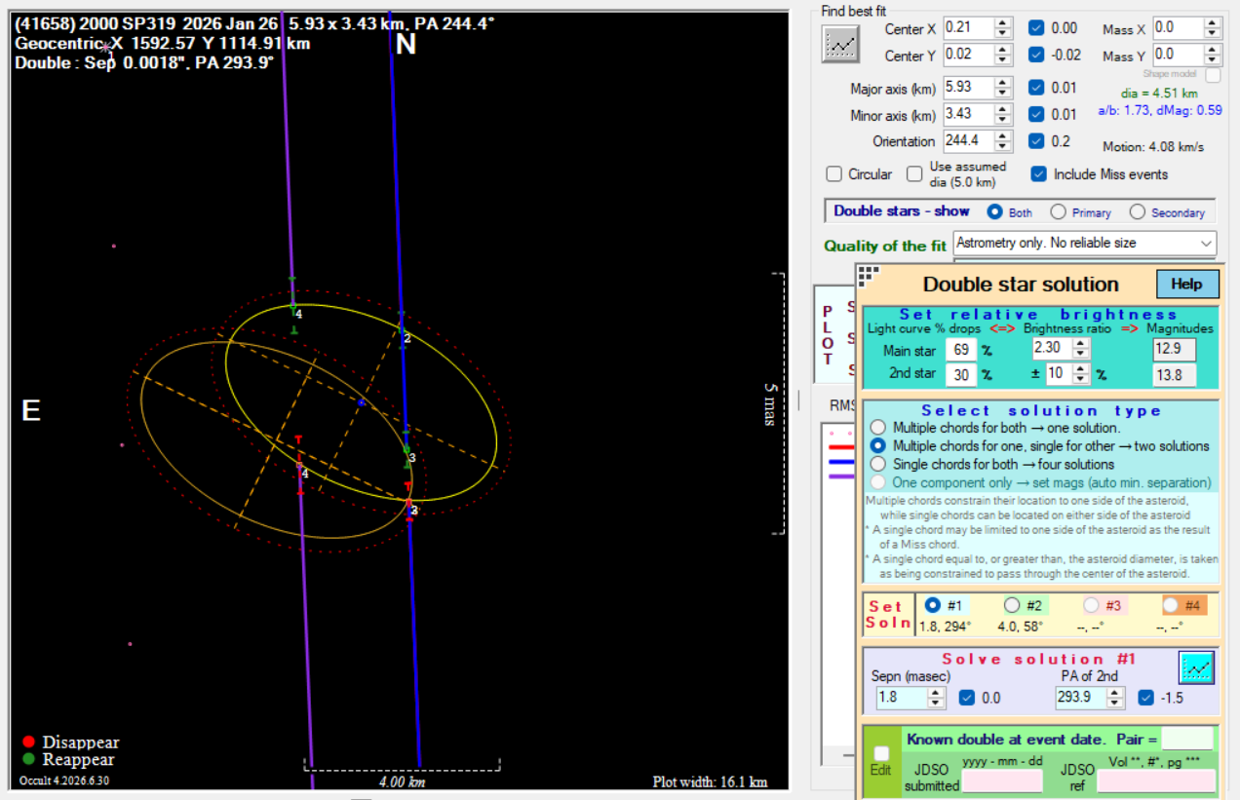Viewport: 1240px width, 800px height.
Task: Click the a/b: 1.73, dMag: 0.59 text
Action: pos(1160,110)
